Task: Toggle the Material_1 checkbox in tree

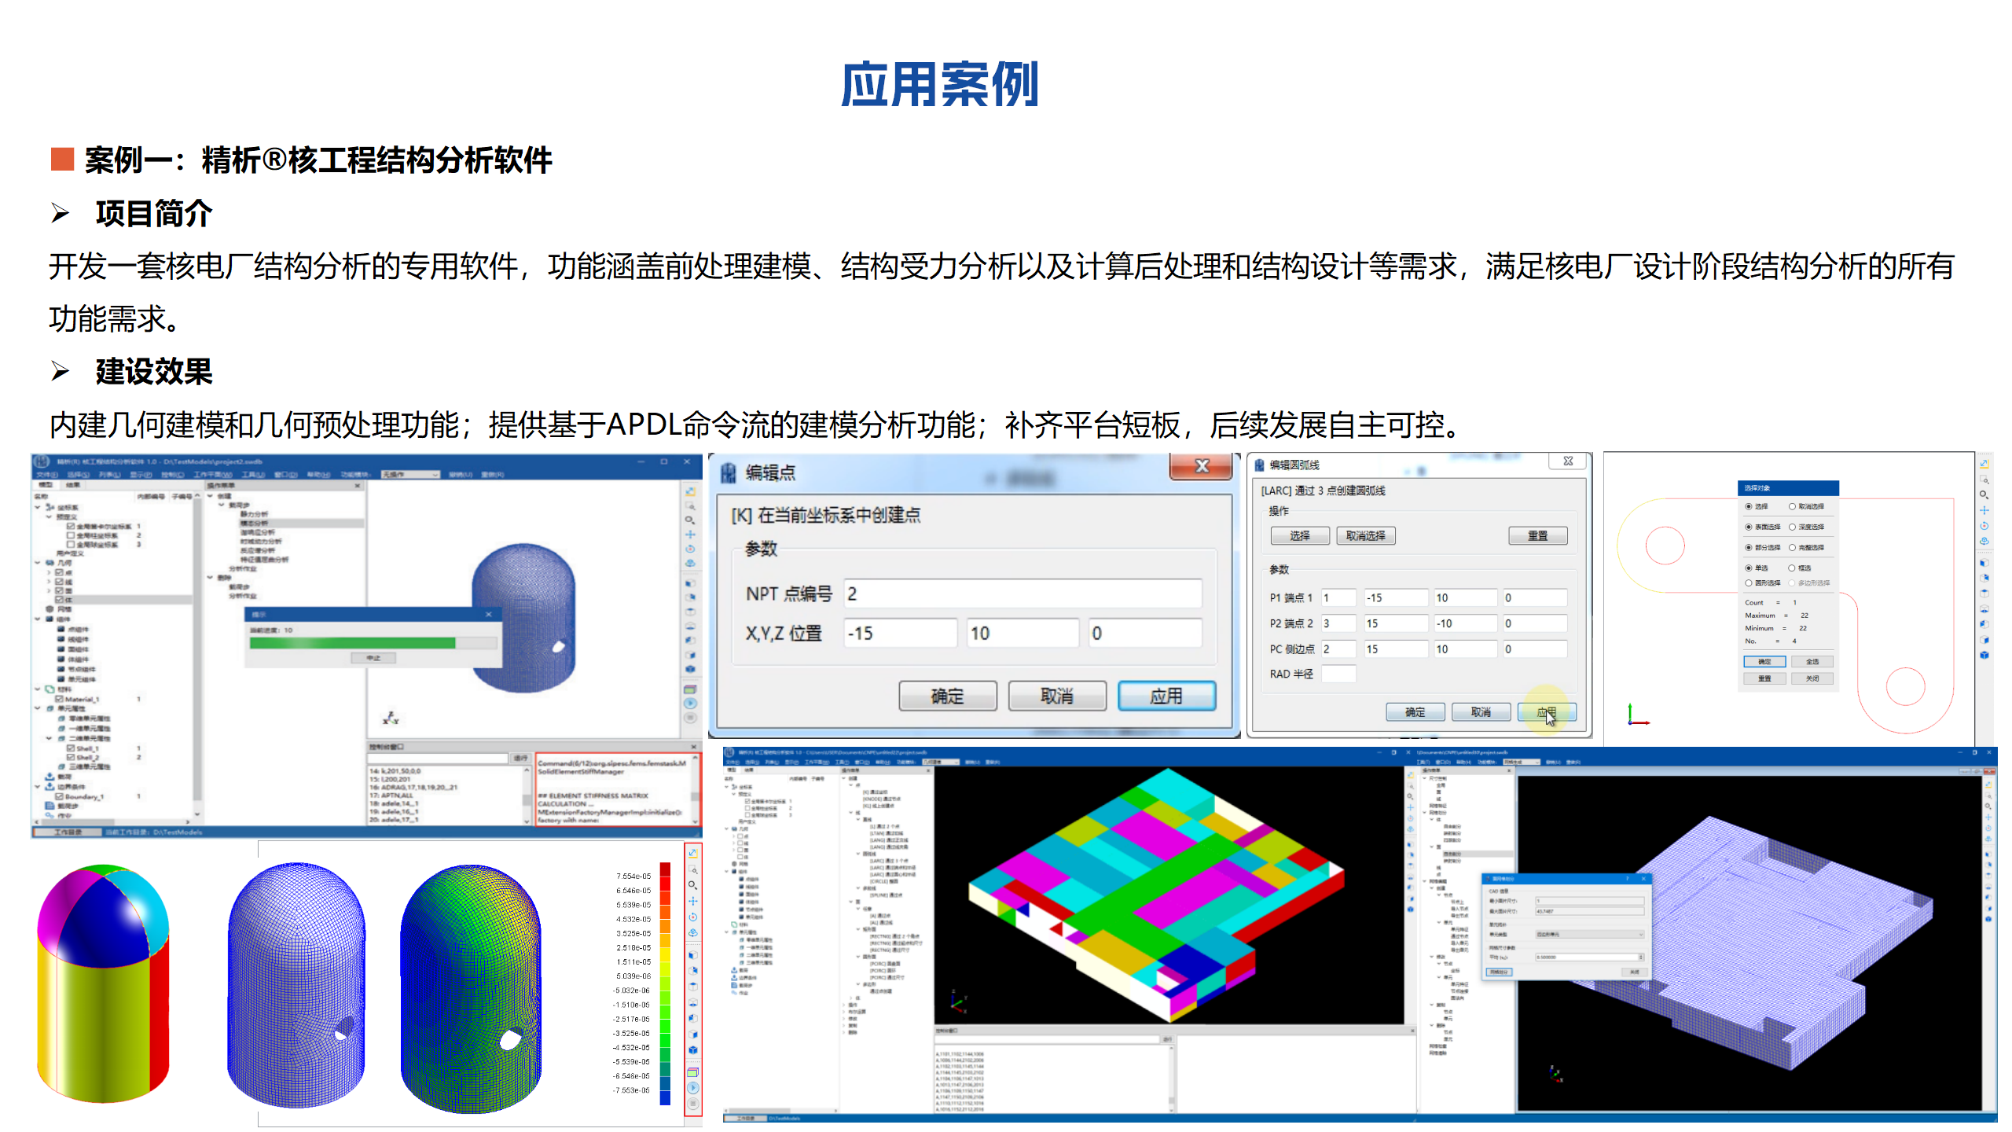Action: point(59,699)
